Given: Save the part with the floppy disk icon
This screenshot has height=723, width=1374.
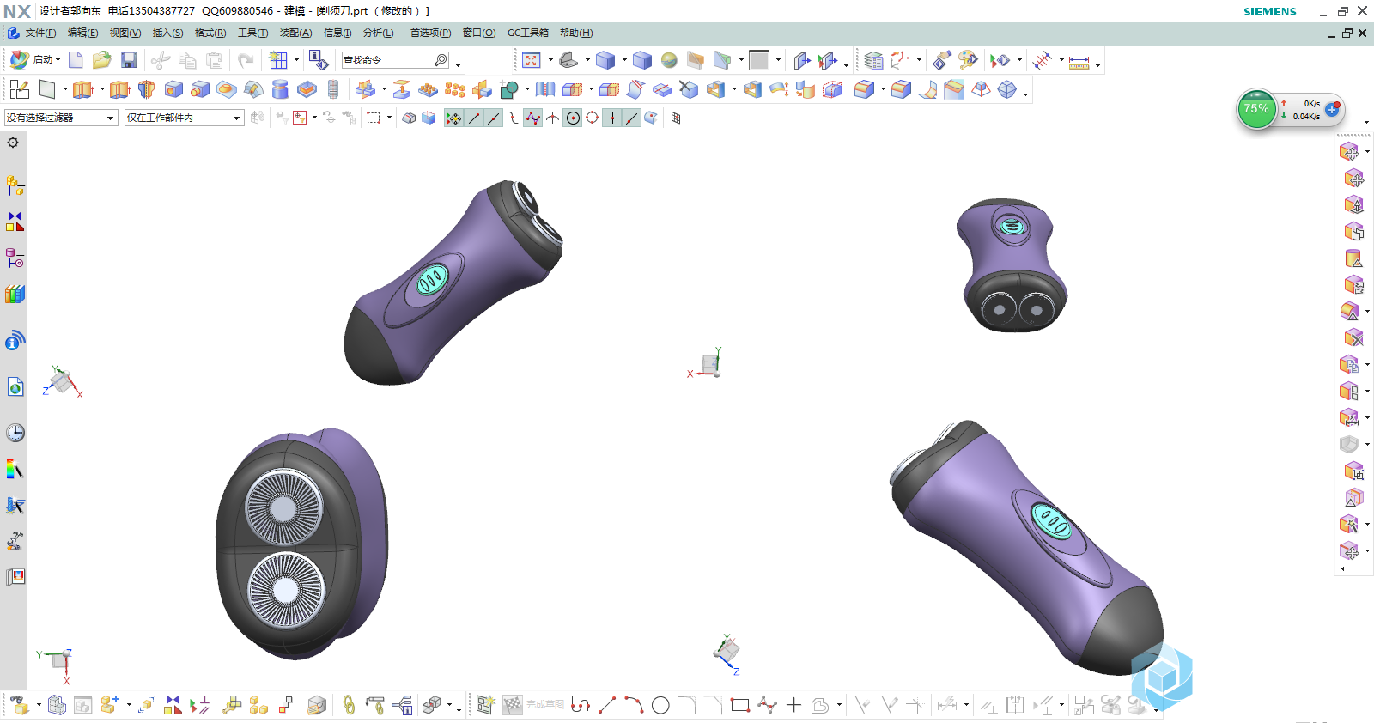Looking at the screenshot, I should (129, 60).
